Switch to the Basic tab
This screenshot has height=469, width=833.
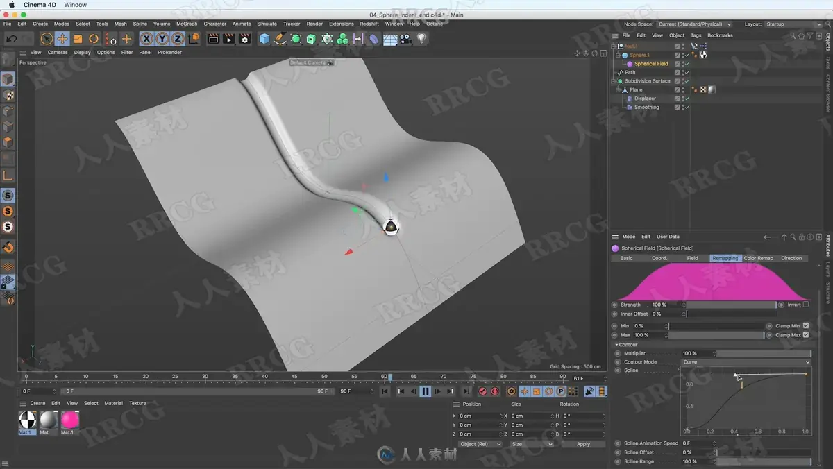(626, 258)
